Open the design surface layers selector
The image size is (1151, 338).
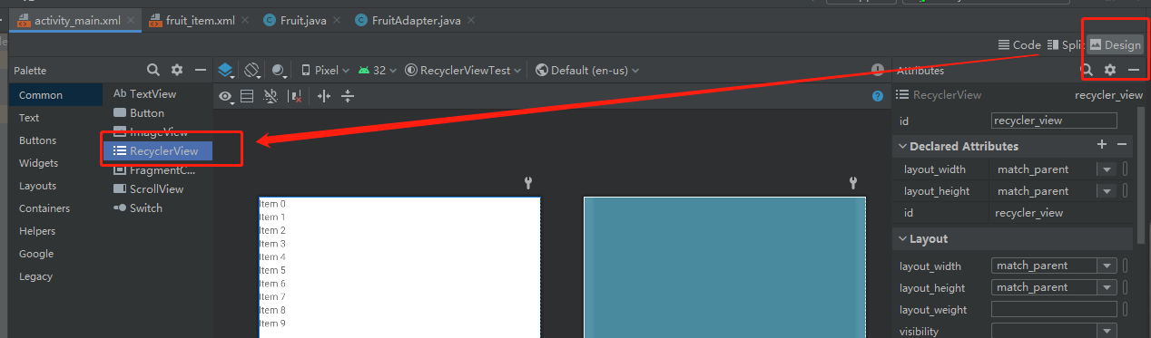tap(226, 70)
